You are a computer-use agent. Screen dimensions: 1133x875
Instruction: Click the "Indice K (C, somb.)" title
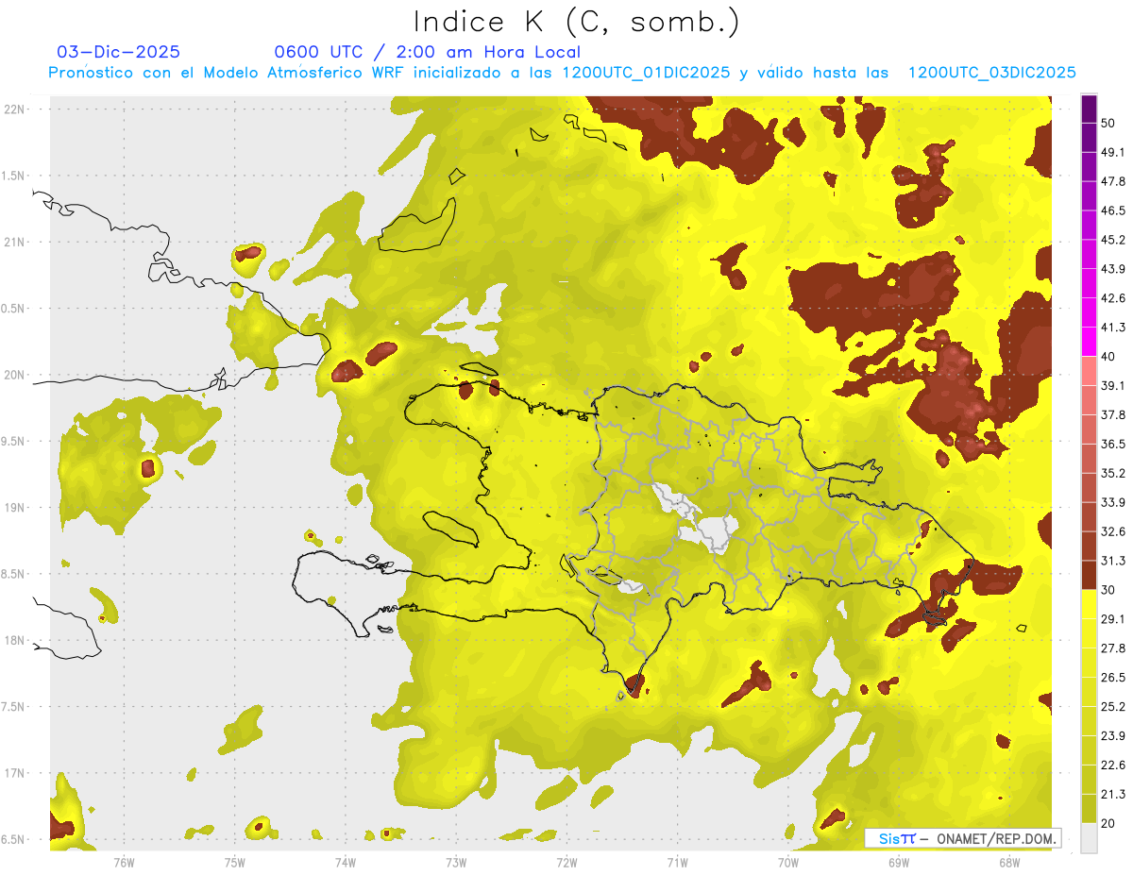click(x=576, y=22)
